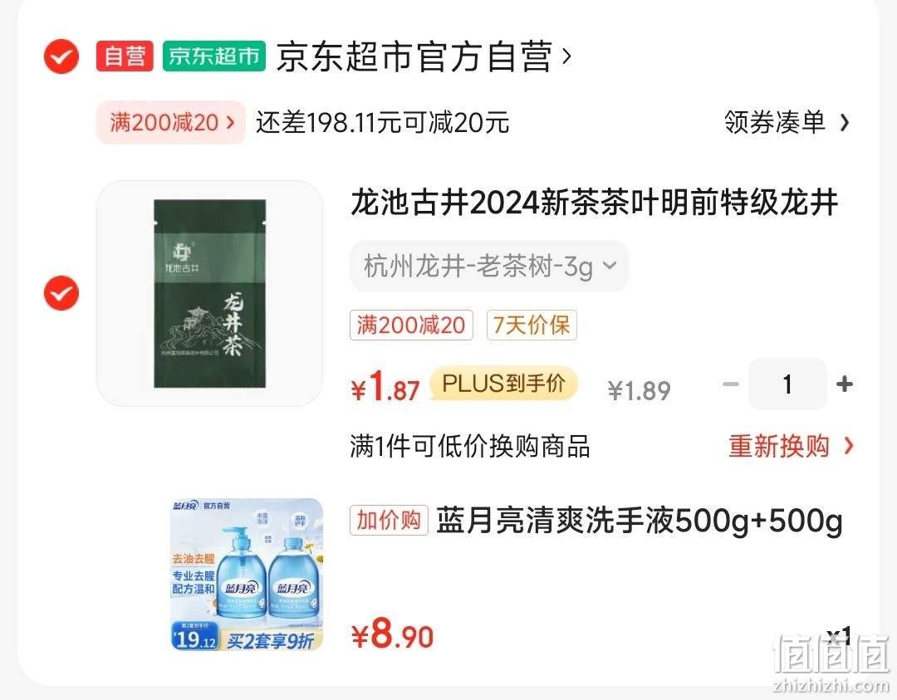Open the 蓝月亮洗手液 product thumbnail

pyautogui.click(x=248, y=575)
